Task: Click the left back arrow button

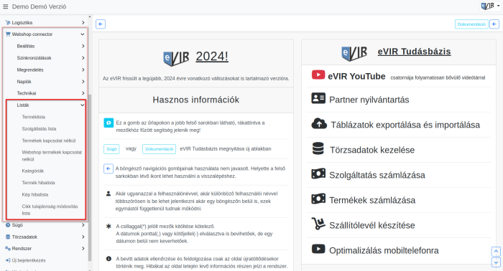Action: click(101, 24)
